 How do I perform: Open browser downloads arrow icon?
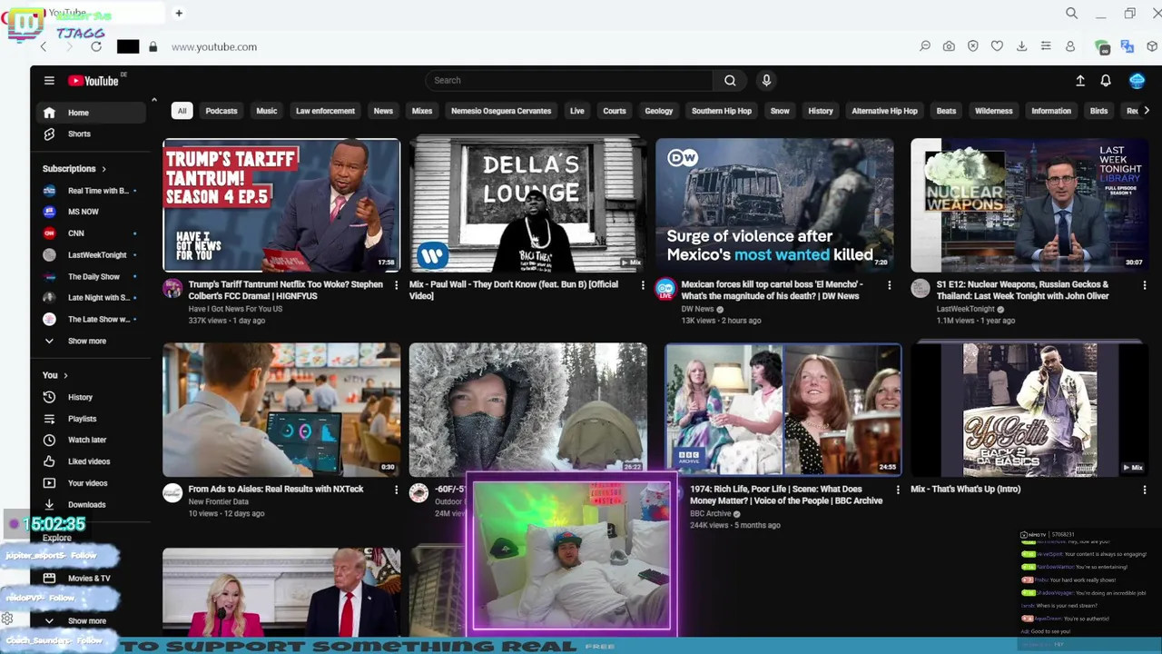pos(1021,46)
